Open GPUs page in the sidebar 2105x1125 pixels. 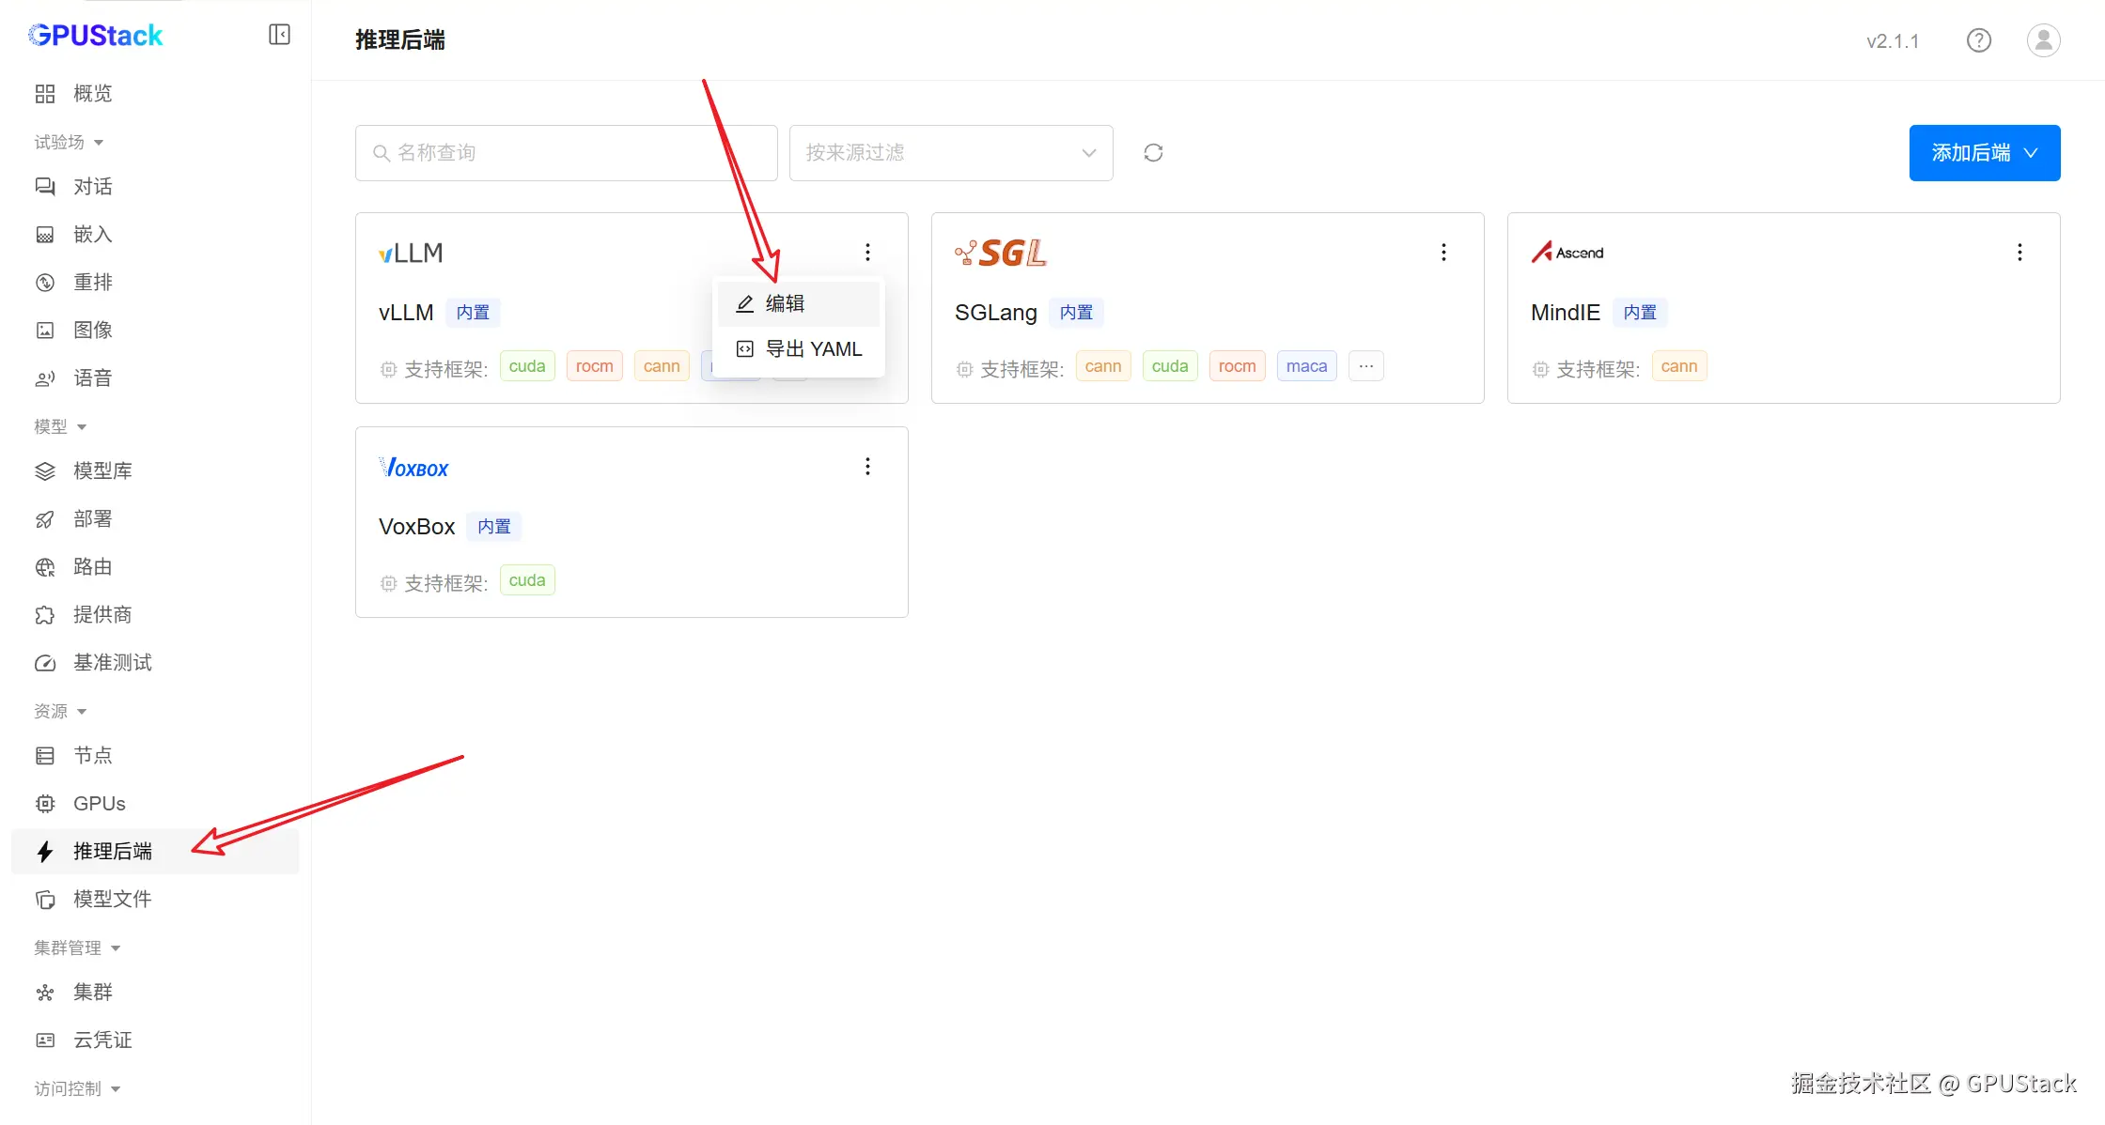click(99, 804)
